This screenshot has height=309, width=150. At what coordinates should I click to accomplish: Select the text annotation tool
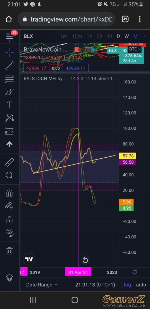(10, 105)
